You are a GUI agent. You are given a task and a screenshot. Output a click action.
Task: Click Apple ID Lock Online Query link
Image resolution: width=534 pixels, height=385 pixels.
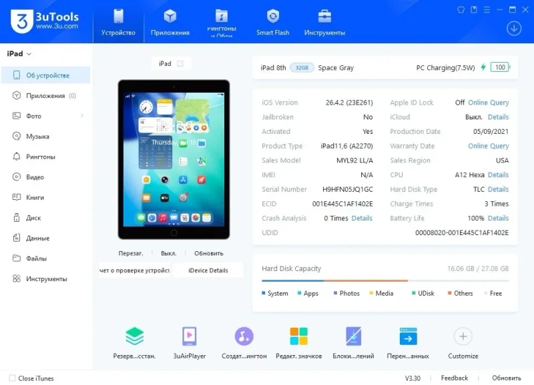tap(488, 103)
